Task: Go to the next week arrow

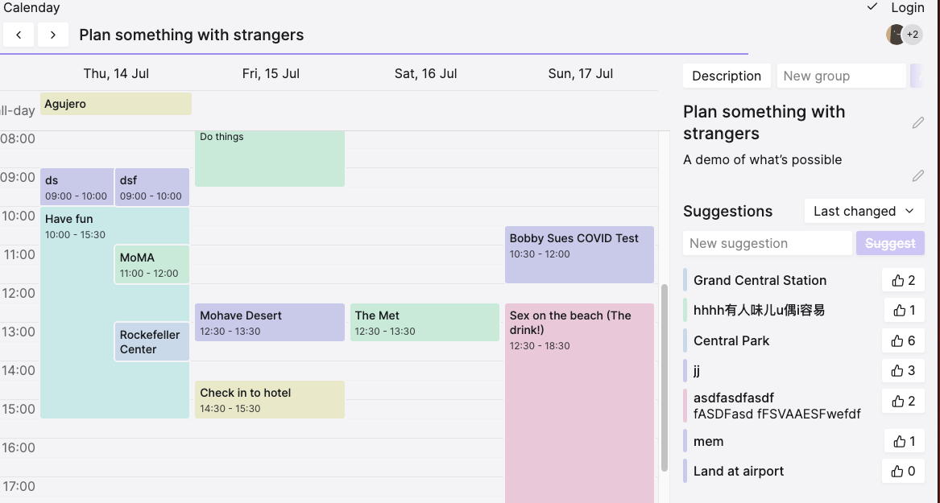Action: [x=53, y=35]
